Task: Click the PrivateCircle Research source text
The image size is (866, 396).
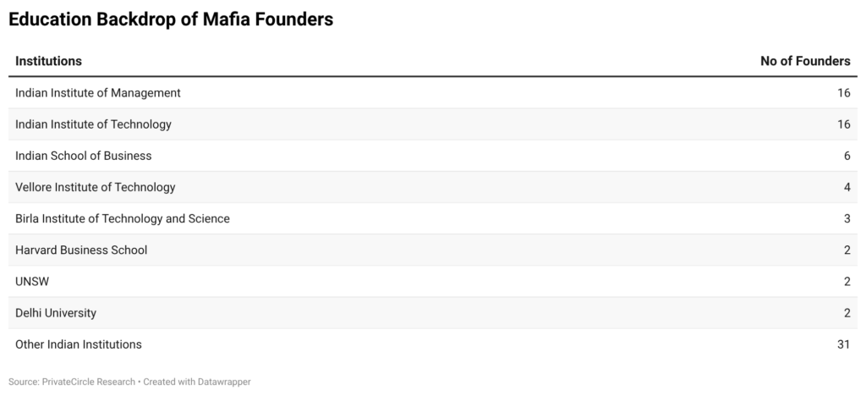Action: click(88, 382)
